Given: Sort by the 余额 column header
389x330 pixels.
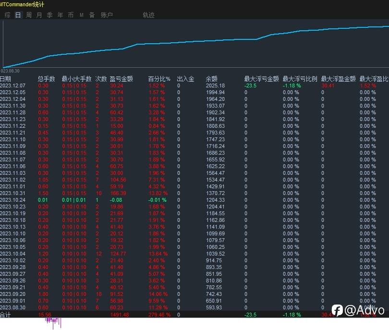Looking at the screenshot, I should [x=212, y=79].
